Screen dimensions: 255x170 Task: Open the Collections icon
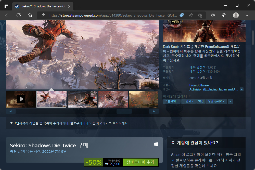(224, 15)
